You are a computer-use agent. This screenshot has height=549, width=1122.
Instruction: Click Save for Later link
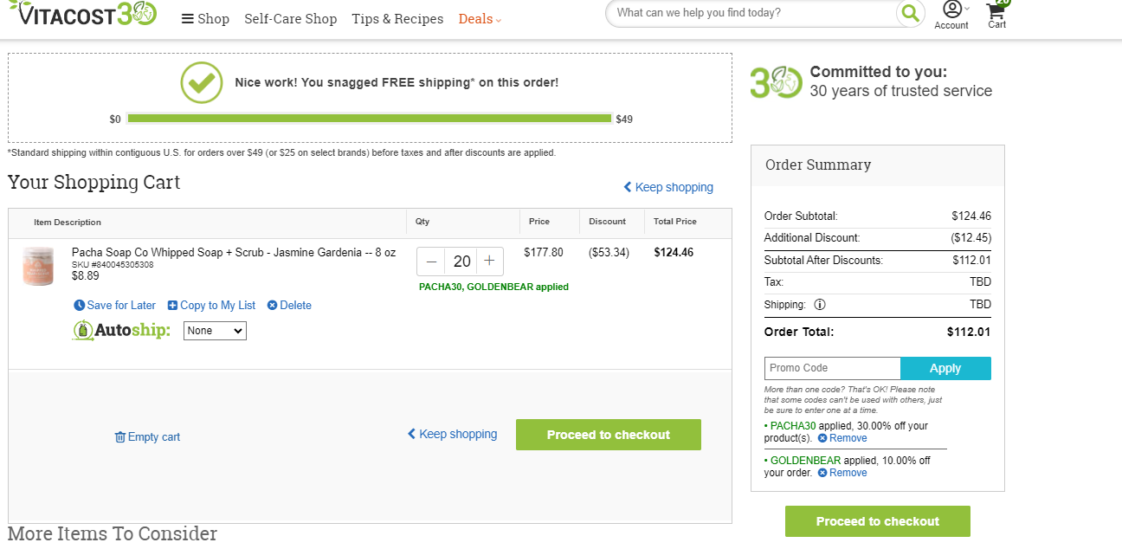[115, 306]
